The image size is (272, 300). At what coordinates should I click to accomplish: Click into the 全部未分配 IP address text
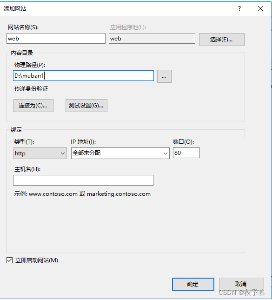click(x=86, y=153)
